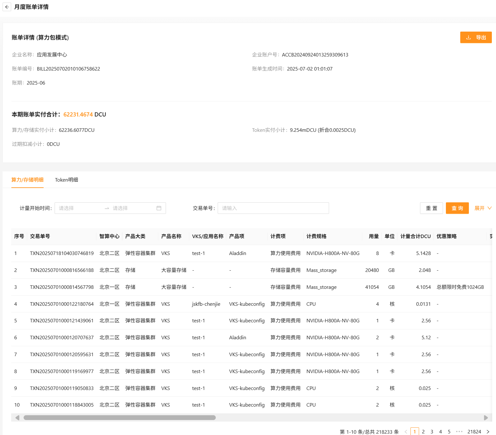
Task: Click the horizontal table scrollbar thumb
Action: (x=119, y=418)
